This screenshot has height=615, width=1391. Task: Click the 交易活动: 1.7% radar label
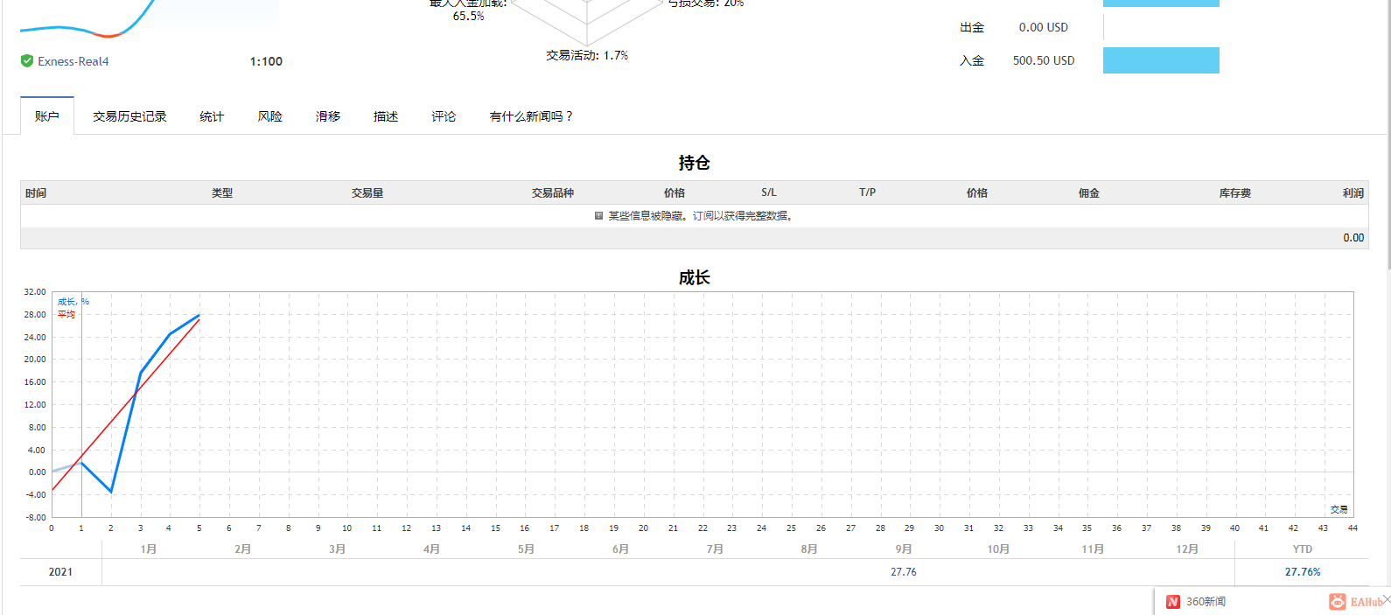587,55
